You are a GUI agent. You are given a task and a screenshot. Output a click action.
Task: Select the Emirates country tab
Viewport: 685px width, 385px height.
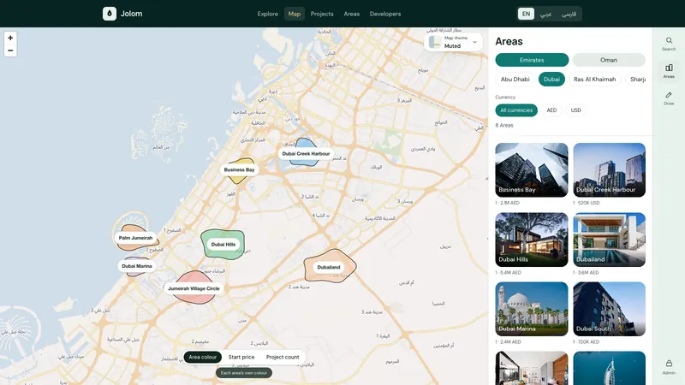coord(532,60)
